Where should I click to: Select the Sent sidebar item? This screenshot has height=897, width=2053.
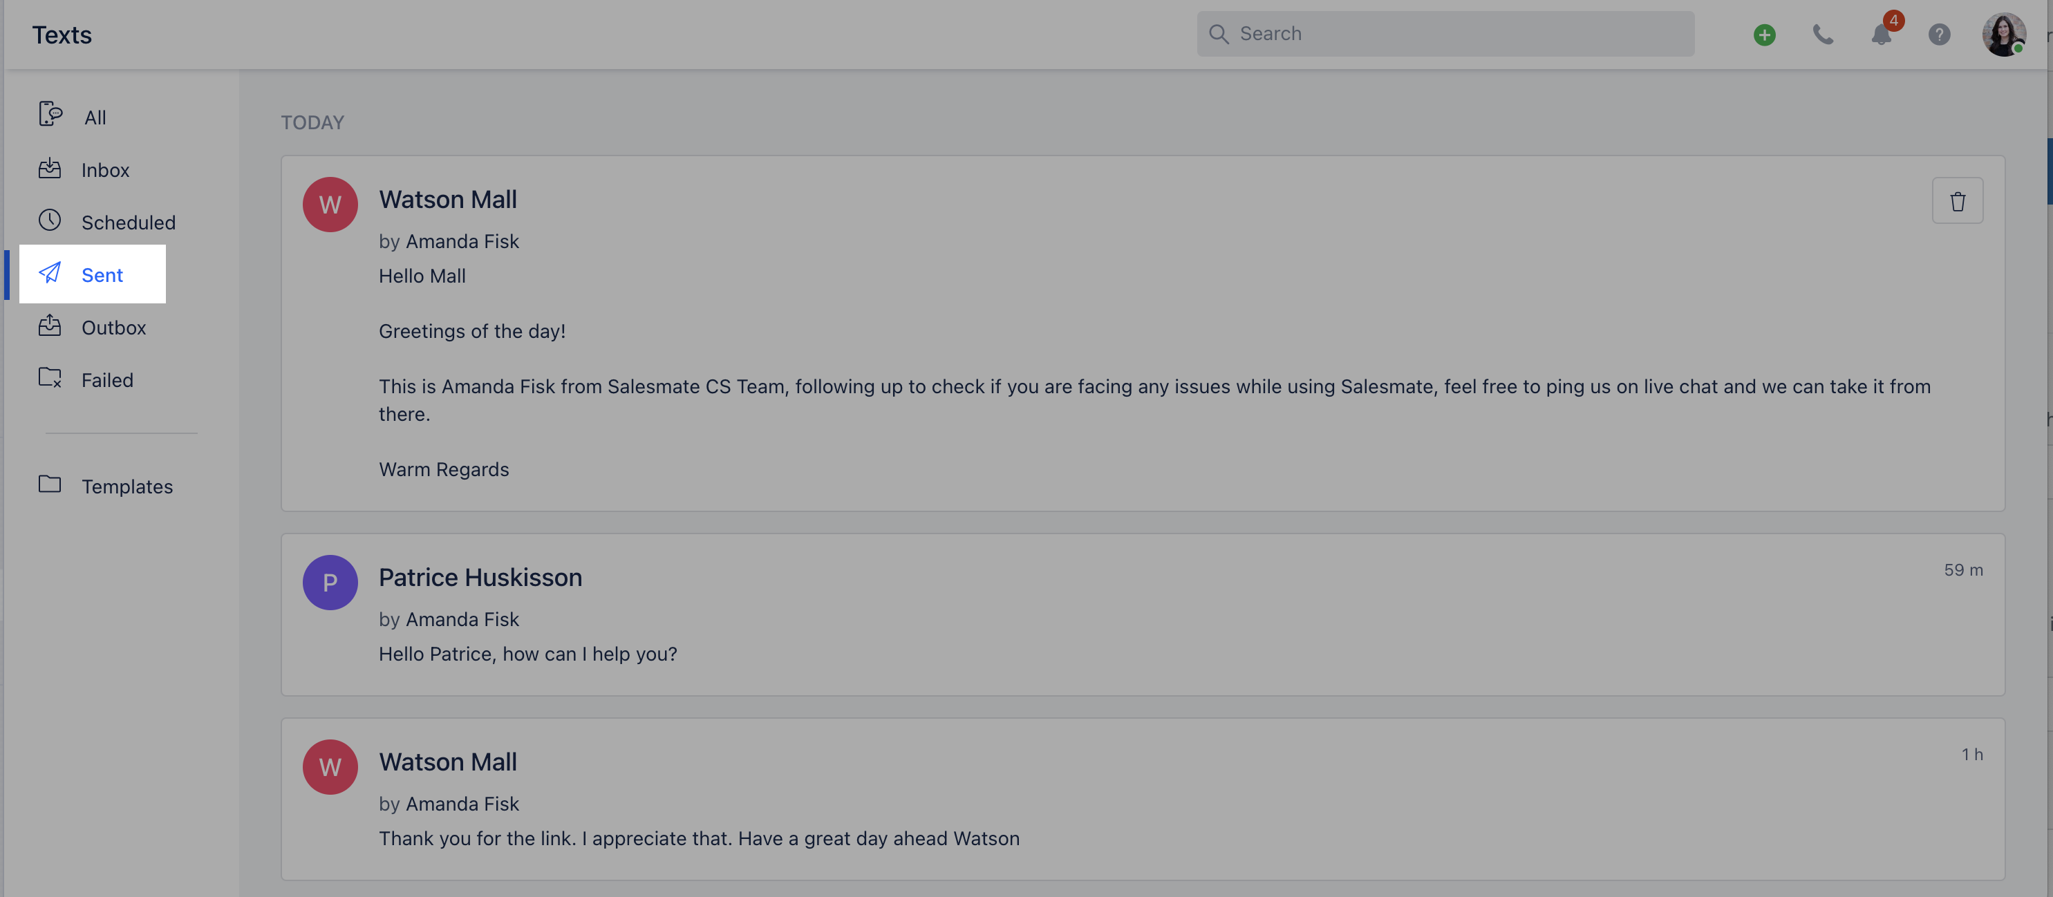coord(101,274)
